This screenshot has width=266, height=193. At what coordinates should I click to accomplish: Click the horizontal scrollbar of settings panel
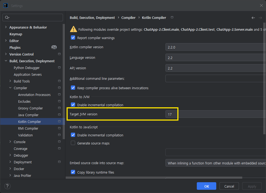pos(154,178)
